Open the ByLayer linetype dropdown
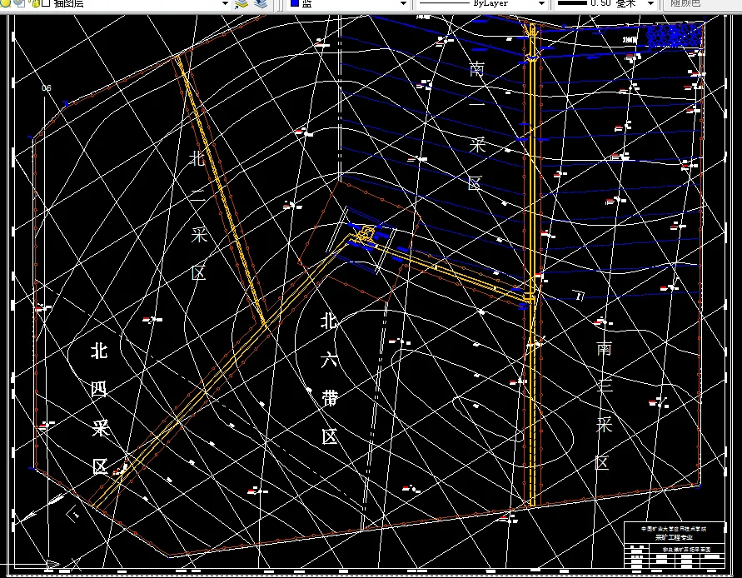The height and width of the screenshot is (578, 742). point(481,4)
